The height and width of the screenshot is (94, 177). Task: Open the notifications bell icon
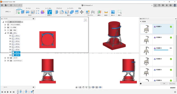167,5
